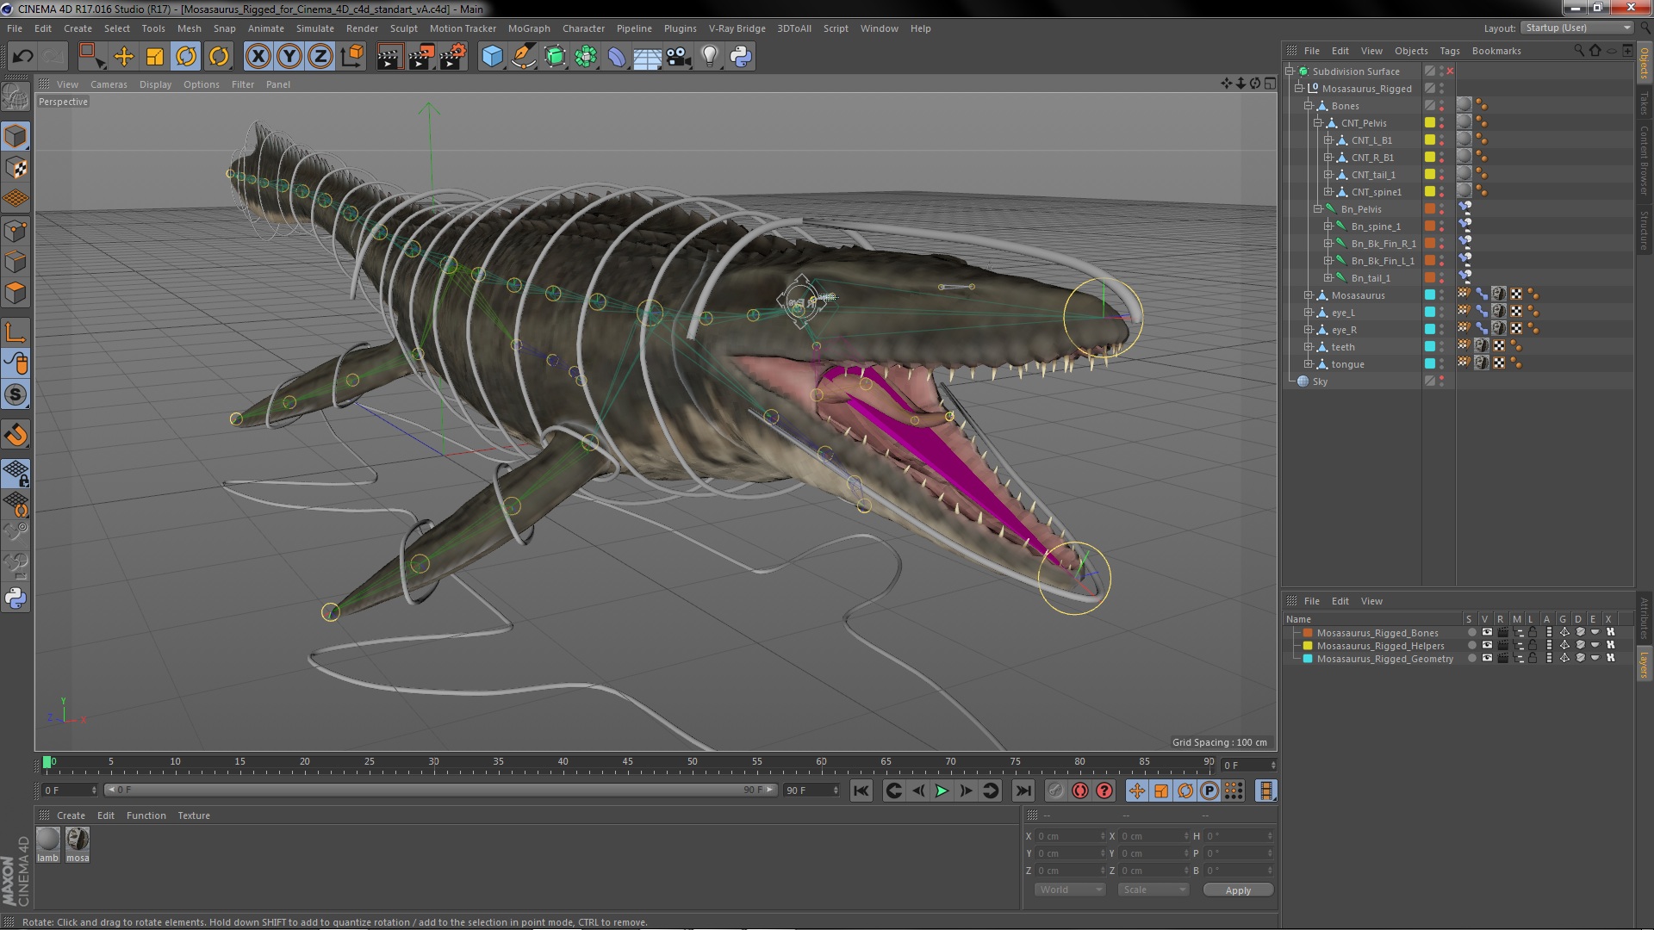Switch to Polygons mode
1654x930 pixels.
tap(16, 293)
